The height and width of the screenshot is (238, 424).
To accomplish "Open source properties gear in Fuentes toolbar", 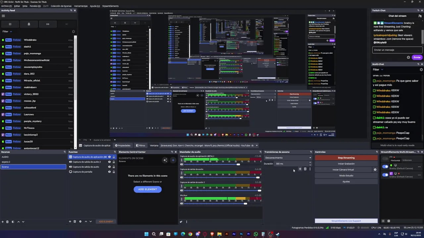I will pos(80,221).
